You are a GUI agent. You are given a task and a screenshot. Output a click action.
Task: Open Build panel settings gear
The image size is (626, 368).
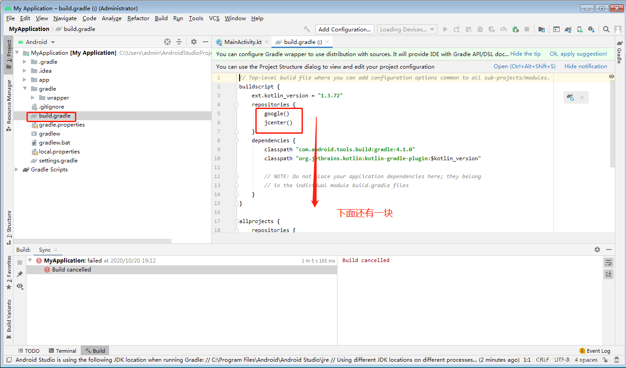[597, 250]
